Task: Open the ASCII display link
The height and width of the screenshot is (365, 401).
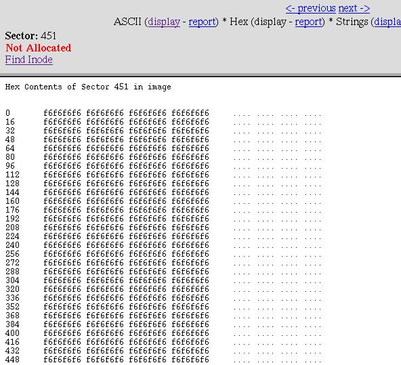Action: [164, 22]
